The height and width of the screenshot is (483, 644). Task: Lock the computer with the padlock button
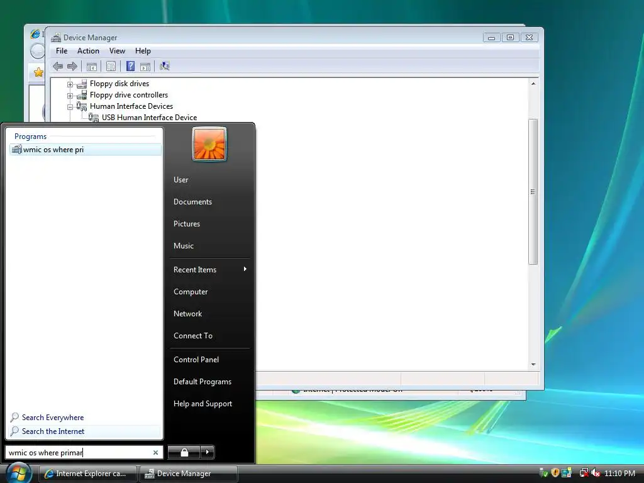coord(184,452)
